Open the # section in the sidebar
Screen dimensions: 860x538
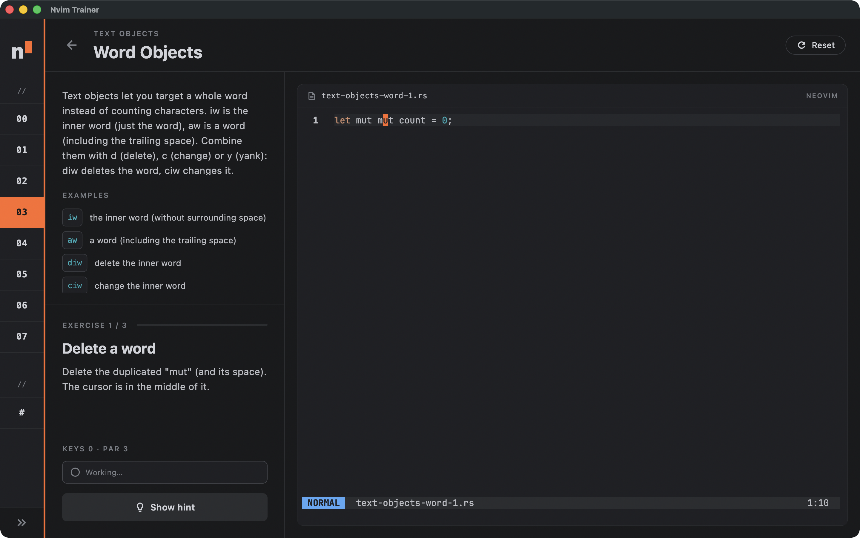click(22, 412)
